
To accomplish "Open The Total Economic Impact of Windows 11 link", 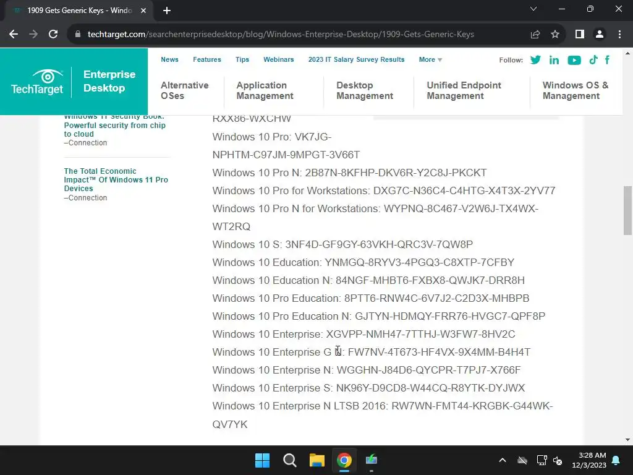I will click(x=116, y=180).
